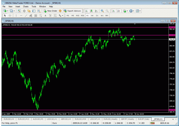Switch chart to Candlesticks style
The width and height of the screenshot is (179, 126).
coord(91,11)
